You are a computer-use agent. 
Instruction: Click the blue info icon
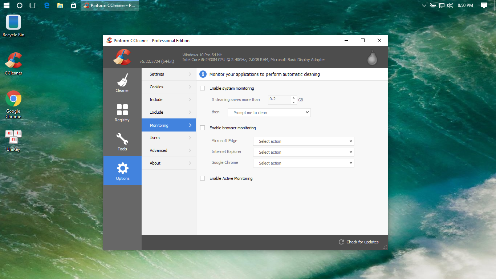[x=203, y=74]
